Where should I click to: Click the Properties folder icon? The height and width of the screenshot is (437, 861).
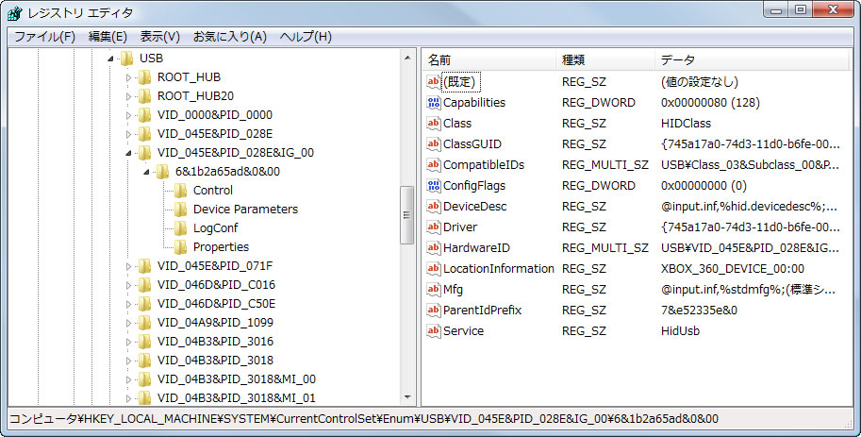click(x=181, y=246)
